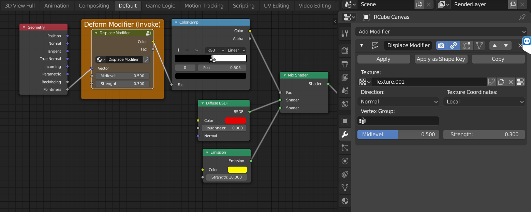
Task: Add a color stop to the ColorRamp
Action: pos(178,50)
